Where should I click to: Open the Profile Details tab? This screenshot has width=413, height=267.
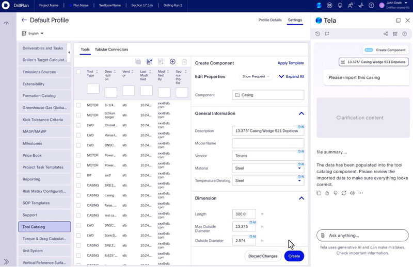[x=270, y=20]
